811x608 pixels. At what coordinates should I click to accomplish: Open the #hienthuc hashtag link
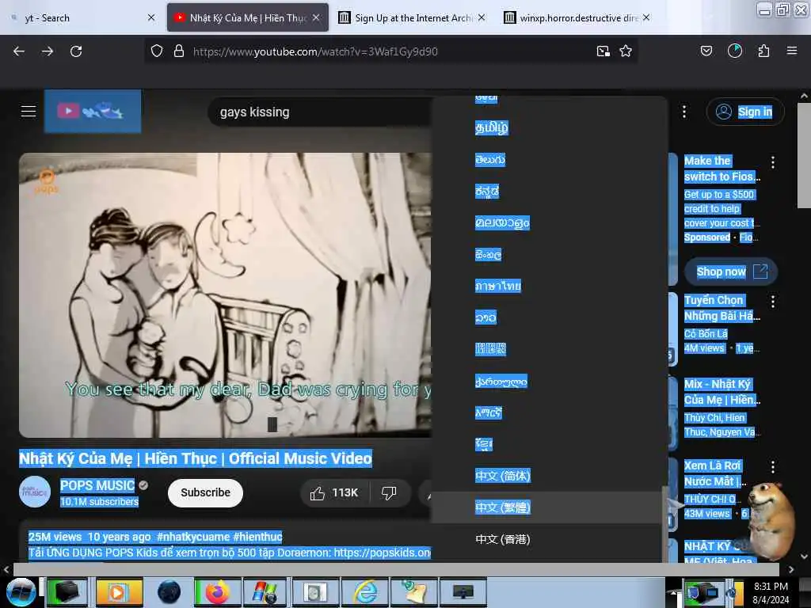tap(257, 537)
